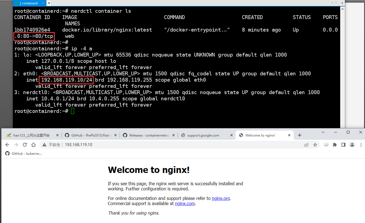365x223 pixels.
Task: Click the extension icon left of puzzle piece
Action: coord(326,145)
